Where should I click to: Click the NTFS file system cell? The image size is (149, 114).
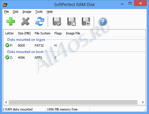[x=38, y=58]
